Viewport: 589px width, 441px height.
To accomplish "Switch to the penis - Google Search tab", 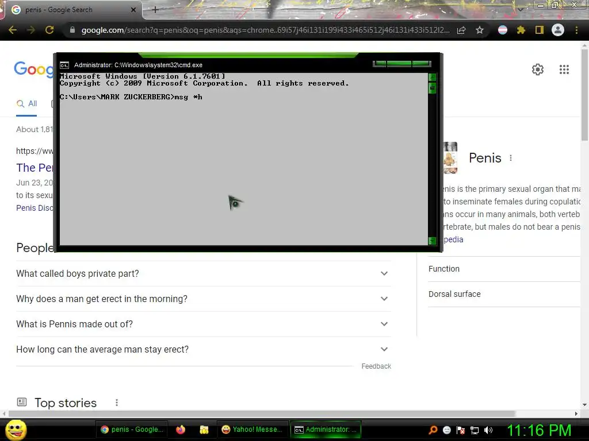I will point(73,10).
